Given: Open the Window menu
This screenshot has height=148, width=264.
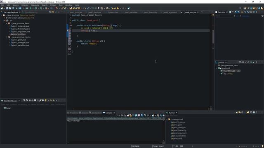Looking at the screenshot, I should [x=69, y=5].
